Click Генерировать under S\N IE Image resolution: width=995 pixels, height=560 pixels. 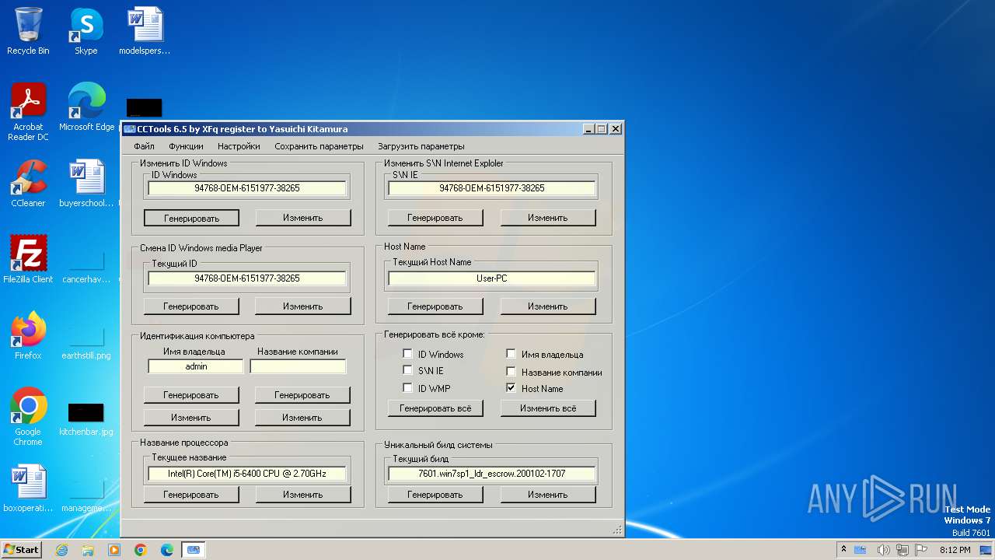click(x=435, y=218)
